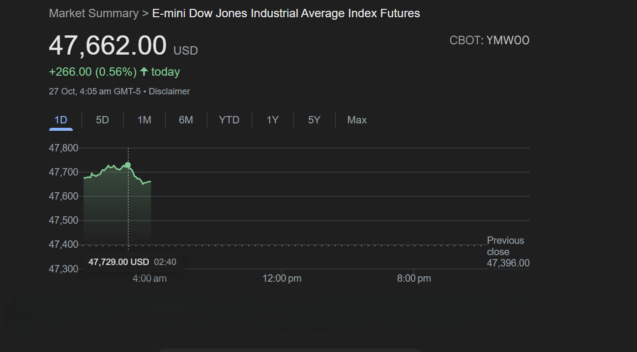Click the Market Summary breadcrumb link
The image size is (637, 352).
pyautogui.click(x=93, y=13)
